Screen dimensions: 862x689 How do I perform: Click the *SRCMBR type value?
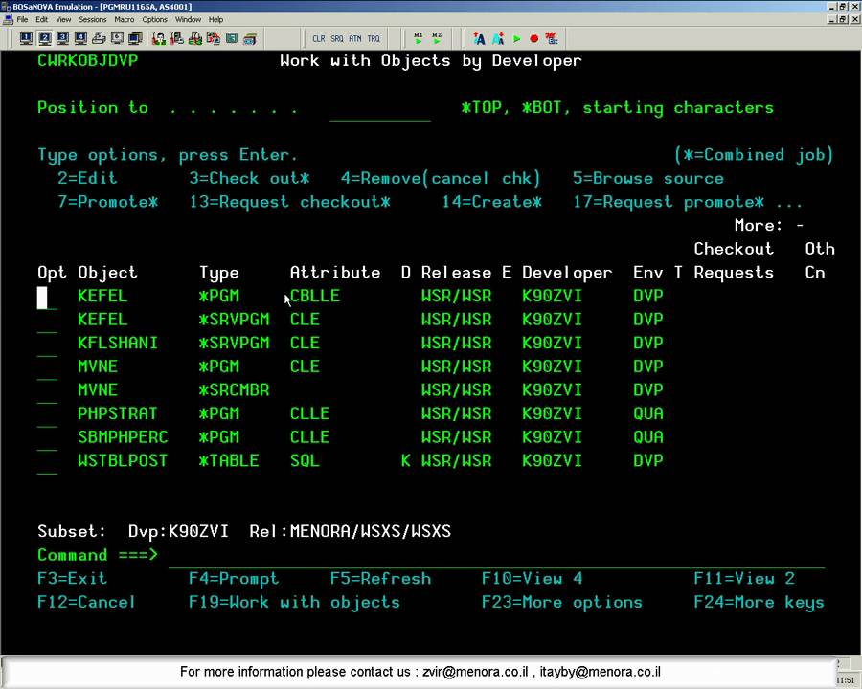pos(235,390)
